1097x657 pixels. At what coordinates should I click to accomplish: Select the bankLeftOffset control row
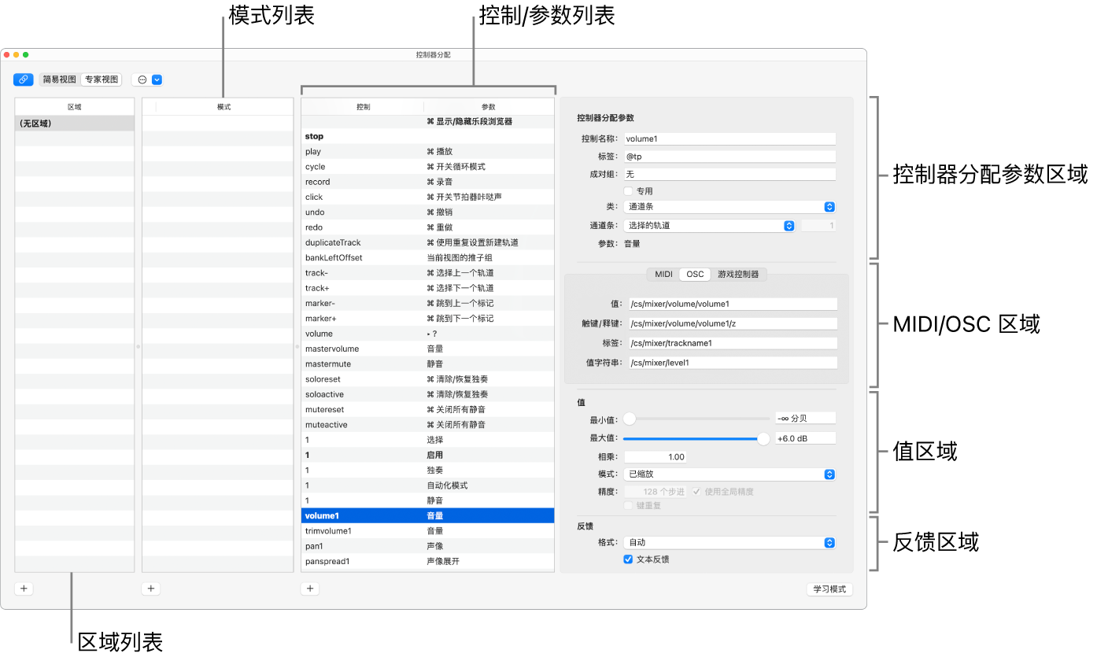428,258
